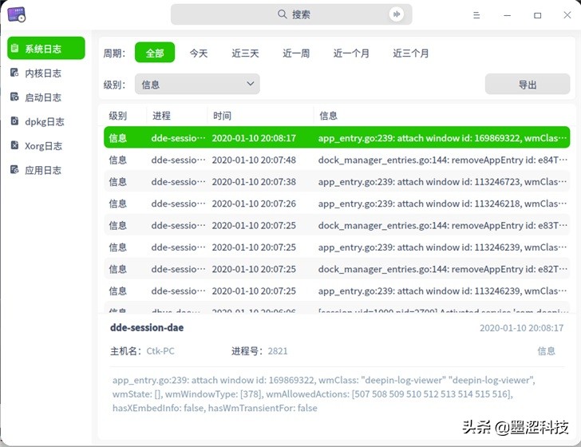The image size is (581, 447).
Task: Click the 系统日志 sidebar icon
Action: 15,48
